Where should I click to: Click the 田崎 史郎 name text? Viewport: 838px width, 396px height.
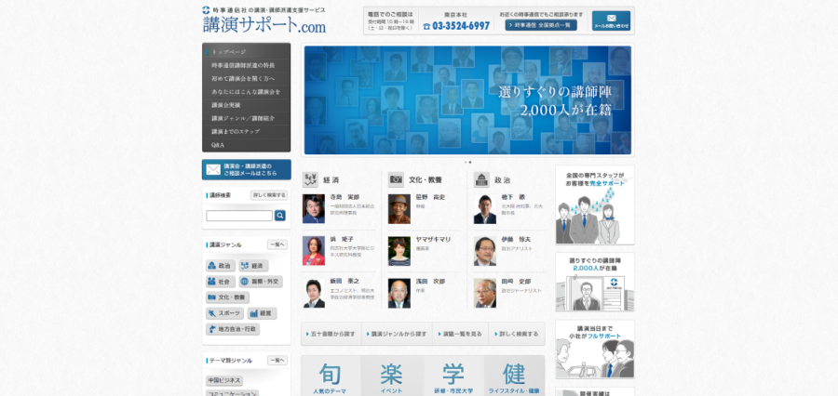tap(516, 282)
